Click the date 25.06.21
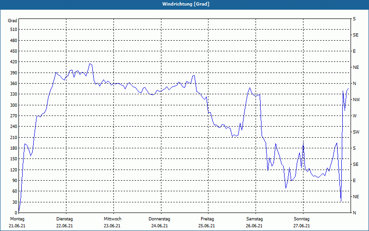This screenshot has width=369, height=231. [207, 226]
